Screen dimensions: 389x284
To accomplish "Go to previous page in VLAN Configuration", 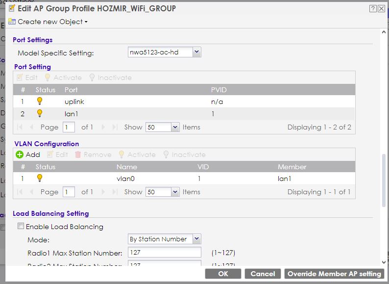I will pyautogui.click(x=31, y=192).
